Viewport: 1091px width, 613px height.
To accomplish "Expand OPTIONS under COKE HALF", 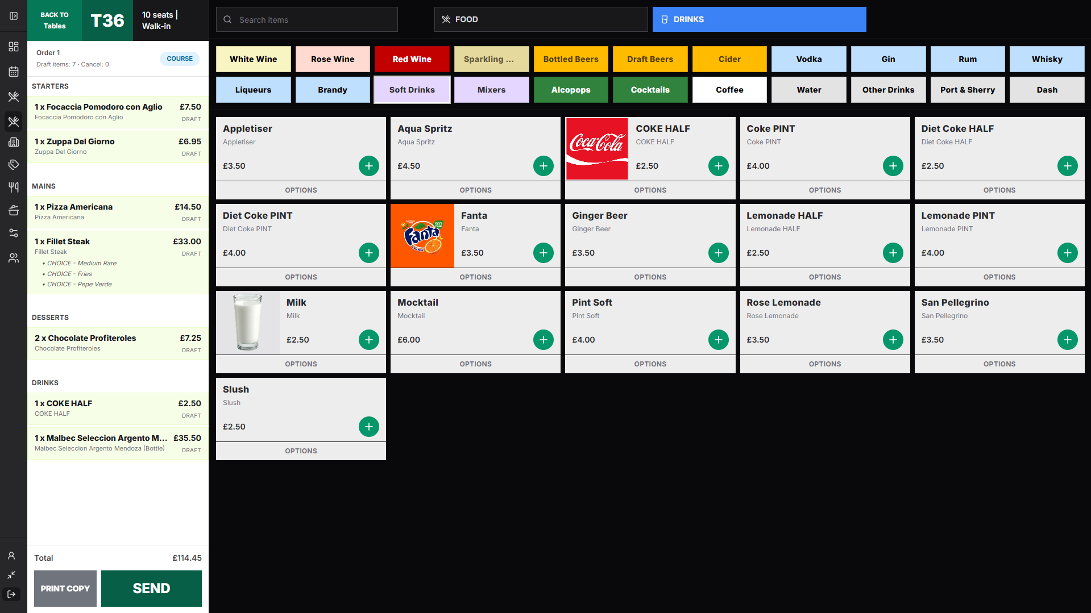I will pyautogui.click(x=650, y=190).
